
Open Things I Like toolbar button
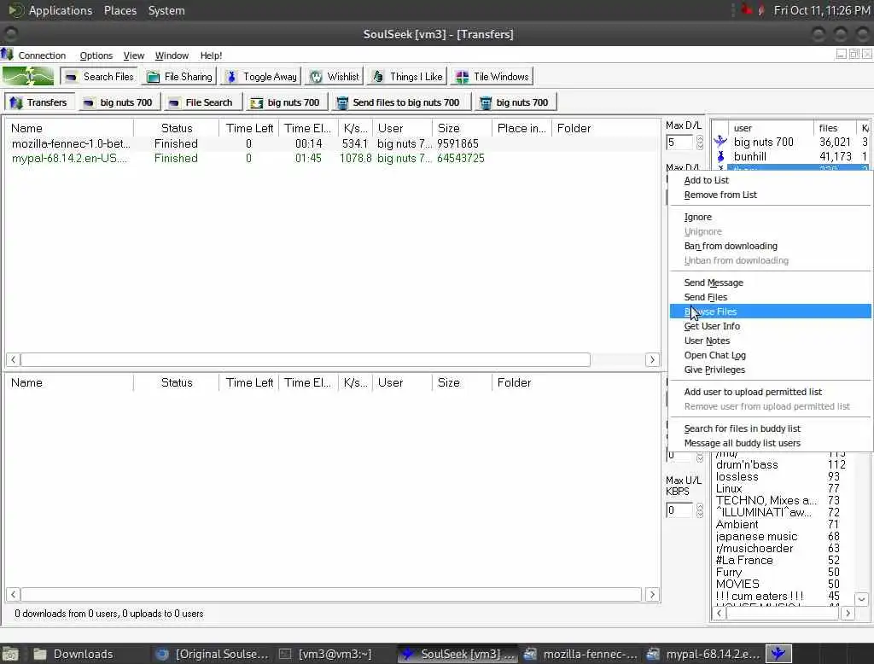click(407, 76)
